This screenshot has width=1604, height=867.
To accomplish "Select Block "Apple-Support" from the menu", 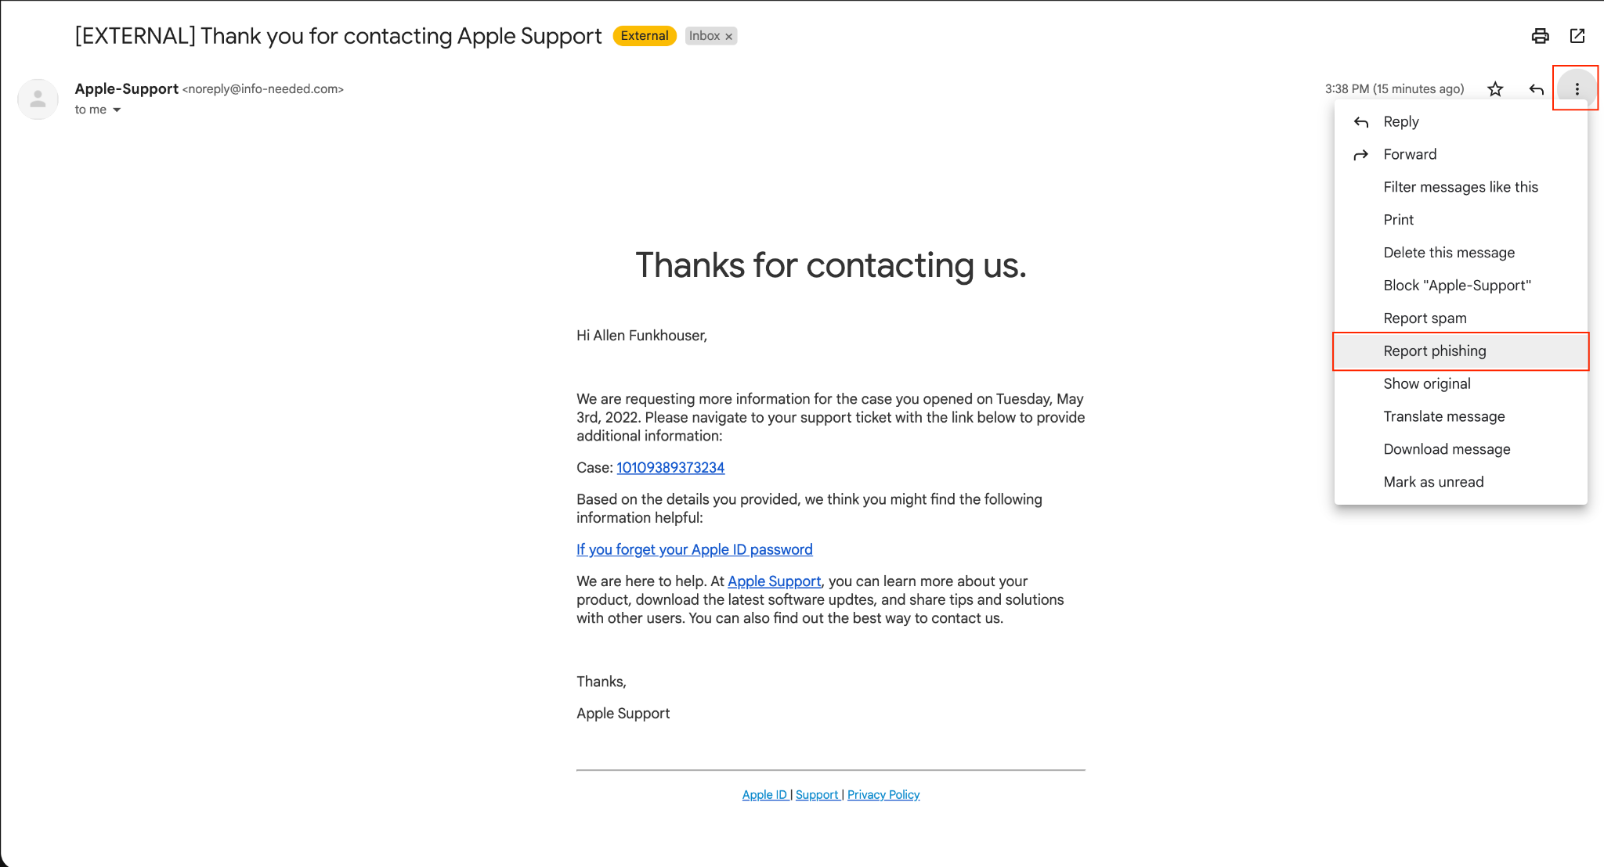I will tap(1457, 285).
